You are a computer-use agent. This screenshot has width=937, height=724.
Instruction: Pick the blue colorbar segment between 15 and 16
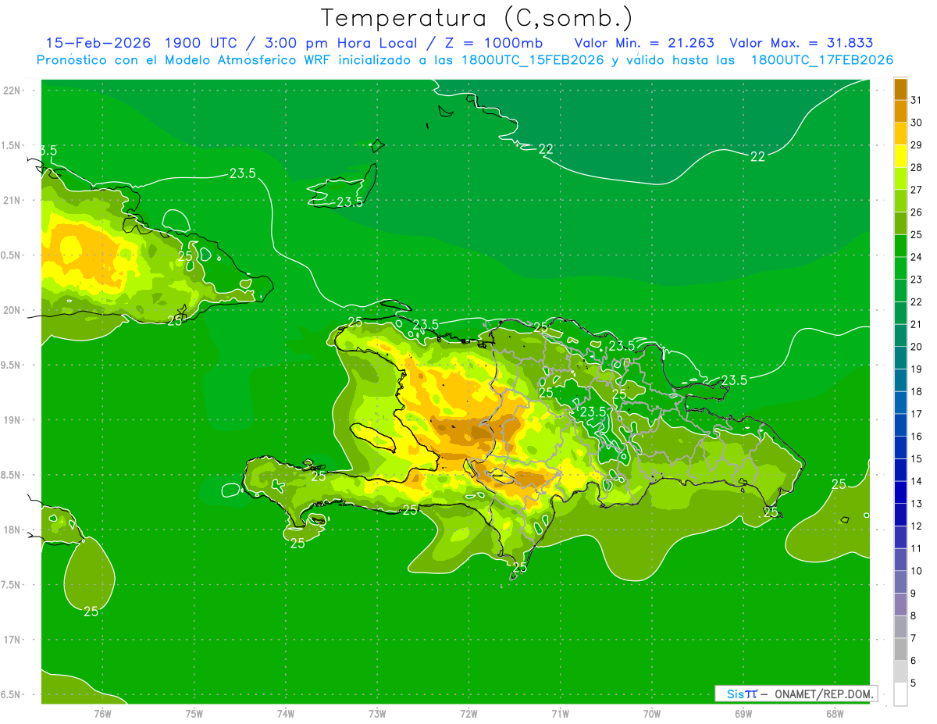(x=900, y=448)
